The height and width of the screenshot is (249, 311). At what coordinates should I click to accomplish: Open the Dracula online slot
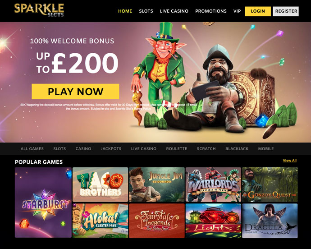[x=270, y=221]
